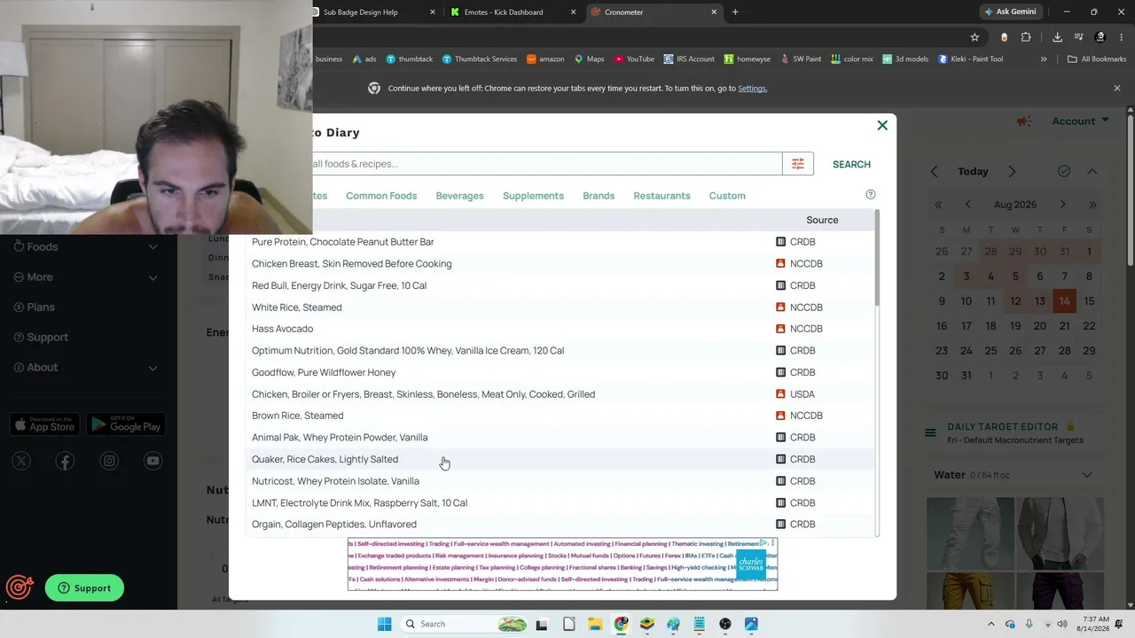Expand the Water tracker section
The width and height of the screenshot is (1135, 638).
point(1087,475)
